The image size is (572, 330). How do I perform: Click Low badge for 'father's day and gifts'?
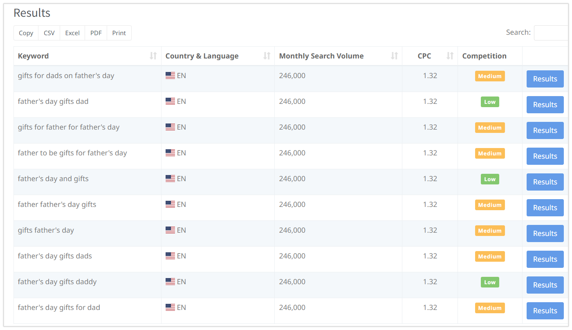click(489, 179)
